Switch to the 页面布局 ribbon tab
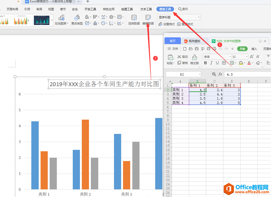Screen dimensions: 271x197 point(12,9)
